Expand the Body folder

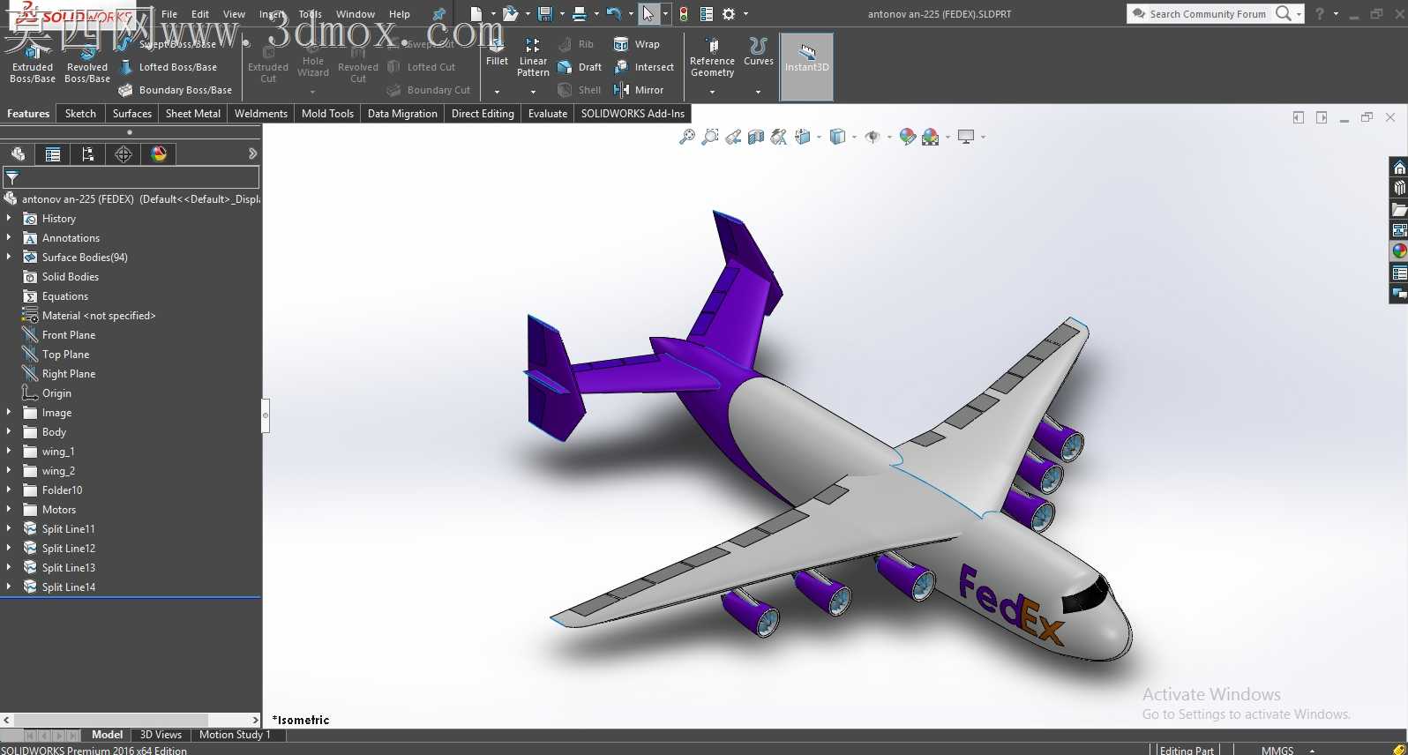tap(9, 431)
